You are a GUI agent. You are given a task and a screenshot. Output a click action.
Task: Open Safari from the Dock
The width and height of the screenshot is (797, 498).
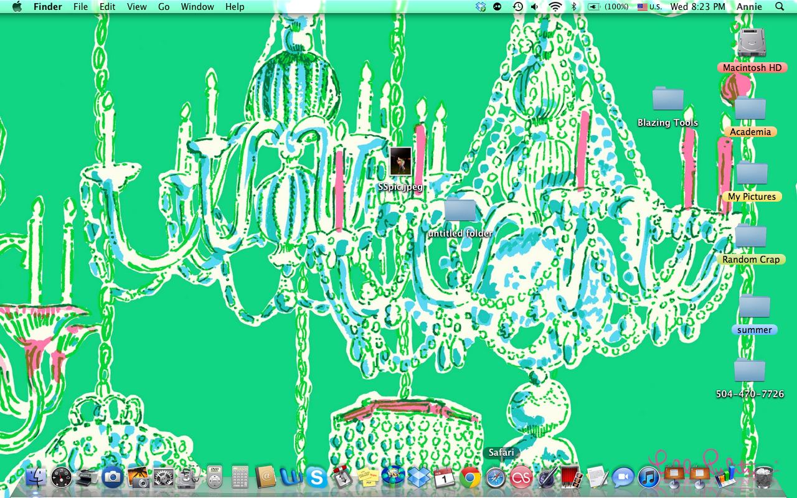[x=496, y=478]
